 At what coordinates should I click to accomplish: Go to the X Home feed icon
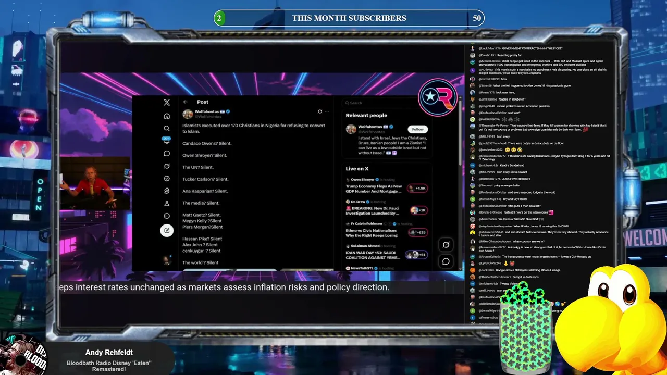[167, 116]
